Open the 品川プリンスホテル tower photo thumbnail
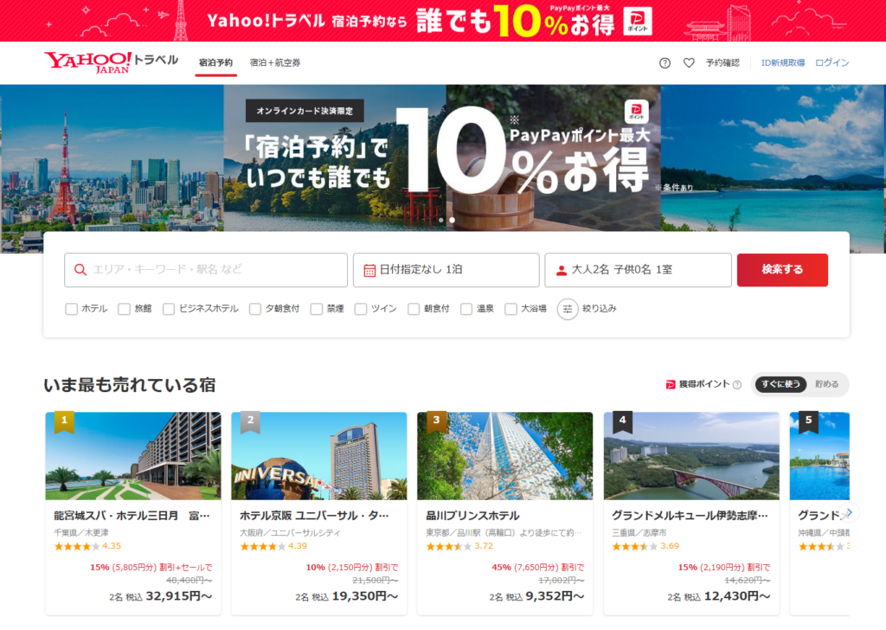The width and height of the screenshot is (886, 630). click(x=505, y=456)
